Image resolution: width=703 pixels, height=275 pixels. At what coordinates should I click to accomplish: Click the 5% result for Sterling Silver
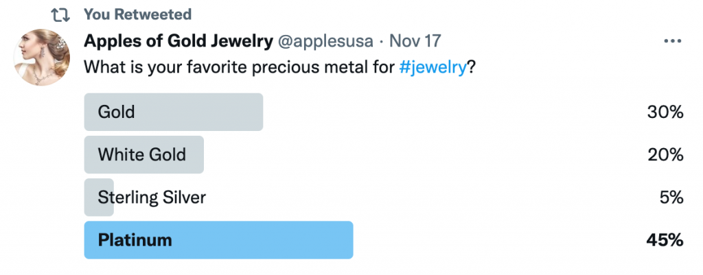point(669,198)
